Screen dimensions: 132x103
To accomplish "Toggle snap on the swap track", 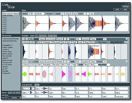I will pos(72,62).
